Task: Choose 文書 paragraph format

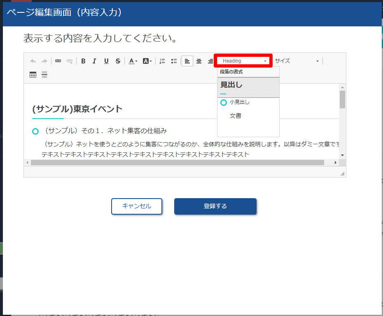Action: coord(248,116)
